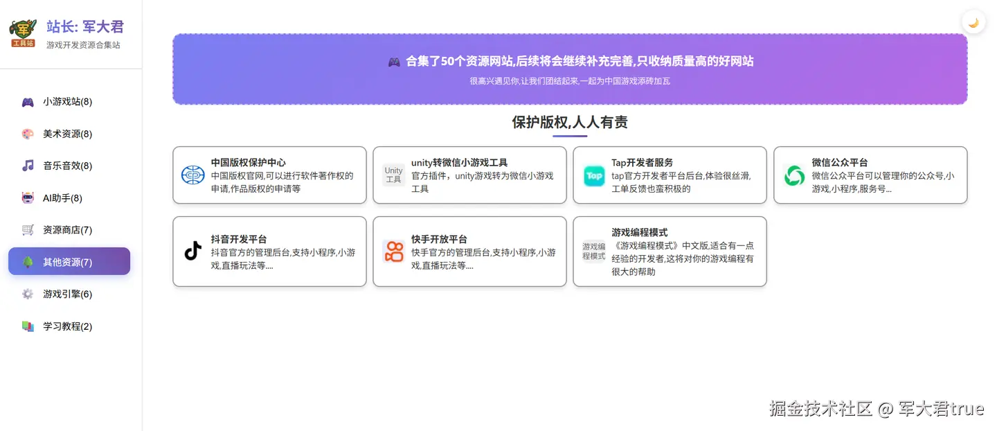Open the AI助手(8) category
Image resolution: width=997 pixels, height=431 pixels.
[69, 198]
